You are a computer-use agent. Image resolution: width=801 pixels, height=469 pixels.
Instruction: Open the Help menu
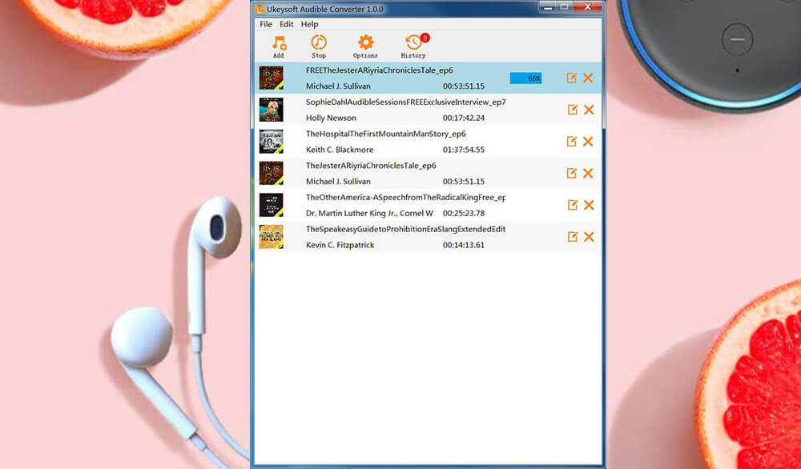click(309, 24)
